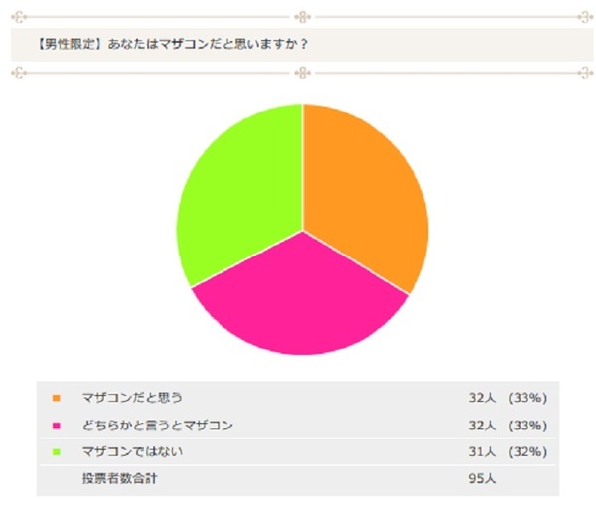Click the 32人 (33%) count for どちらかと言うとマザコン
Screen dimensions: 596x513
point(509,426)
